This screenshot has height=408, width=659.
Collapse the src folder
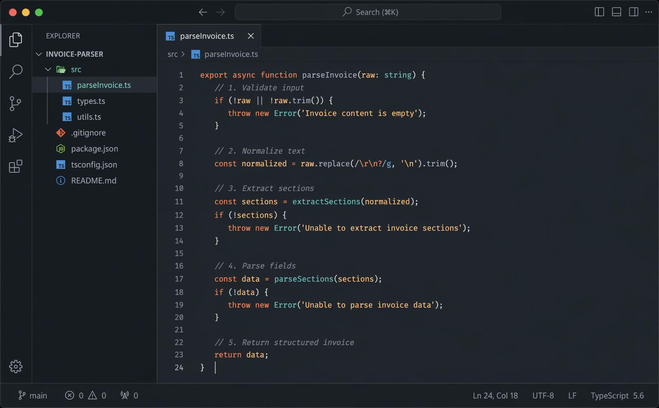click(48, 70)
